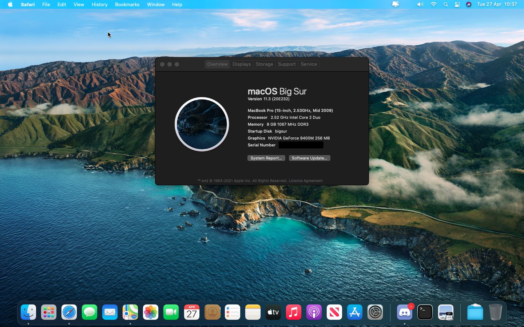The width and height of the screenshot is (524, 327).
Task: Open News app in Dock
Action: point(334,312)
